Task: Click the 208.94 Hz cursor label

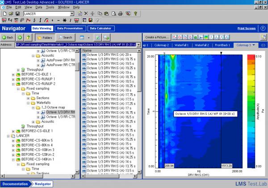Action: [x=169, y=166]
